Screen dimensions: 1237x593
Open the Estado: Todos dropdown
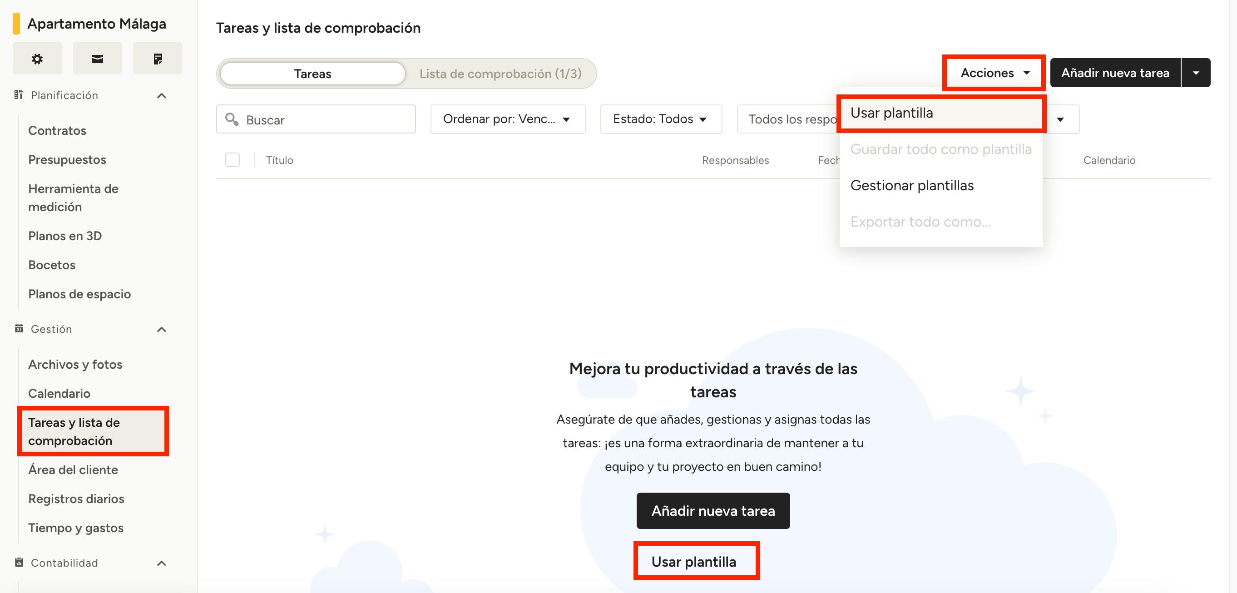(x=660, y=119)
